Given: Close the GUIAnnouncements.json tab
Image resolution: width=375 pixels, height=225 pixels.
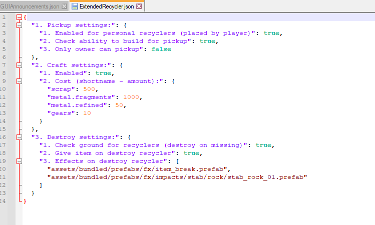Looking at the screenshot, I should pos(64,6).
